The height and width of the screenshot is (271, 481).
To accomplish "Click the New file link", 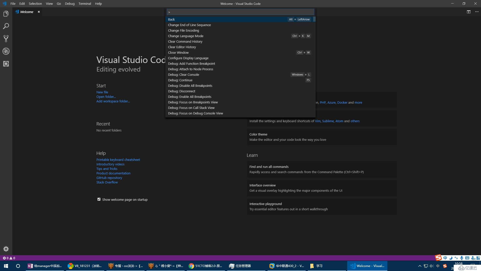I will (x=102, y=92).
